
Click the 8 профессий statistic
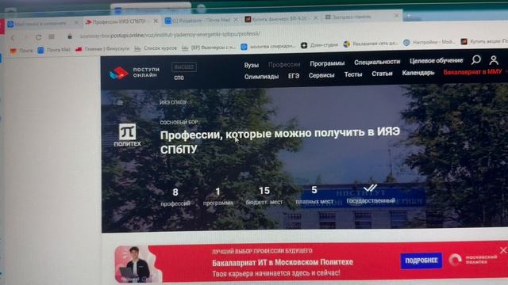click(x=175, y=197)
